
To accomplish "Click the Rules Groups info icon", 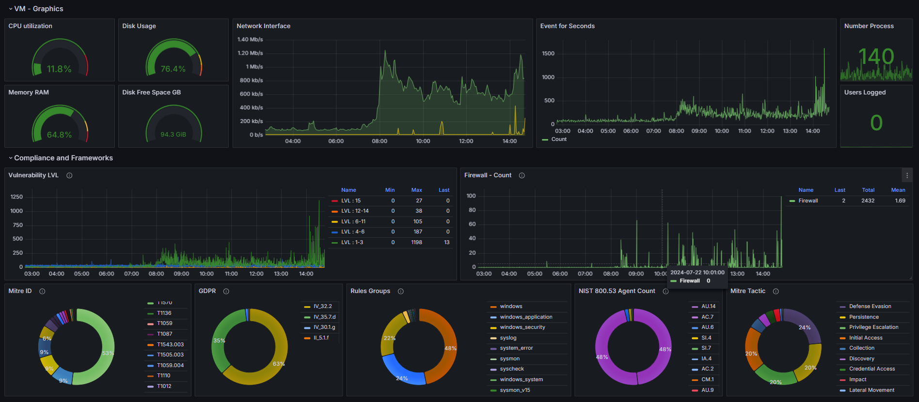I will (x=401, y=291).
